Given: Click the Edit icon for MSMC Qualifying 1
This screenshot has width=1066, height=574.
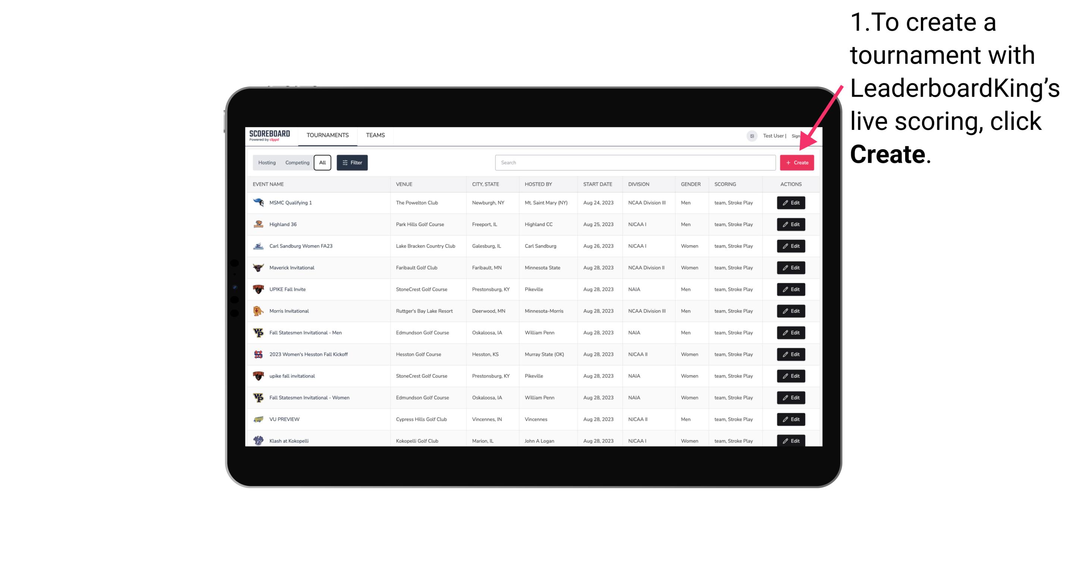Looking at the screenshot, I should 790,203.
